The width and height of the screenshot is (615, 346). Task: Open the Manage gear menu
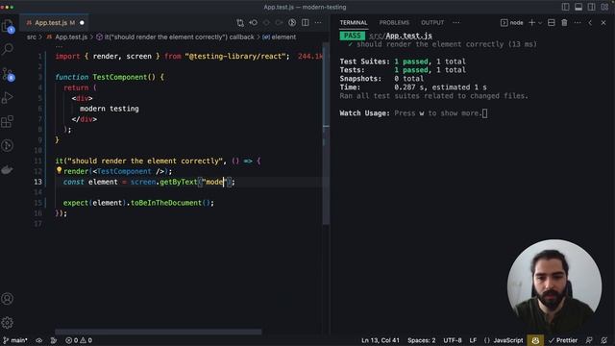(x=8, y=323)
